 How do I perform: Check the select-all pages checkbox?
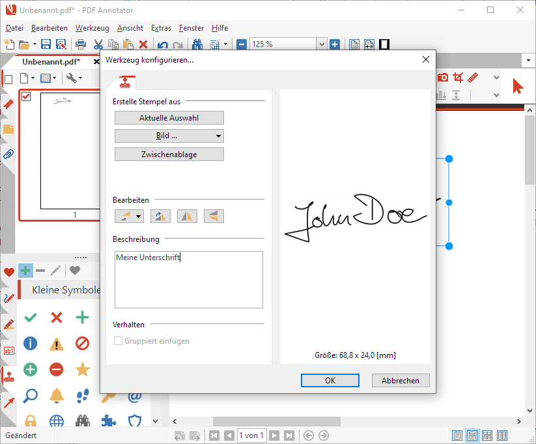click(8, 79)
